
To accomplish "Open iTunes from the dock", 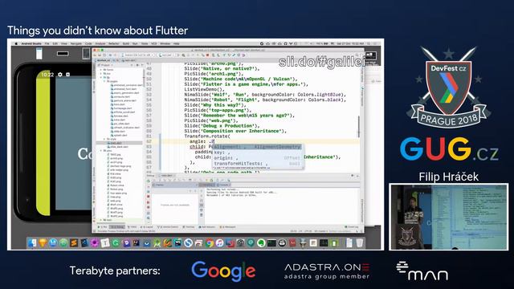I will point(219,242).
